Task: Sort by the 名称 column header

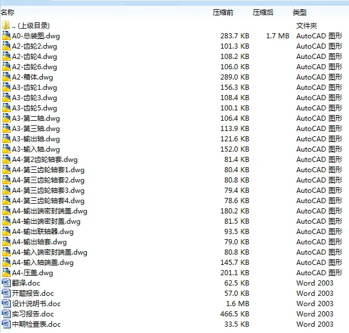Action: [x=7, y=12]
